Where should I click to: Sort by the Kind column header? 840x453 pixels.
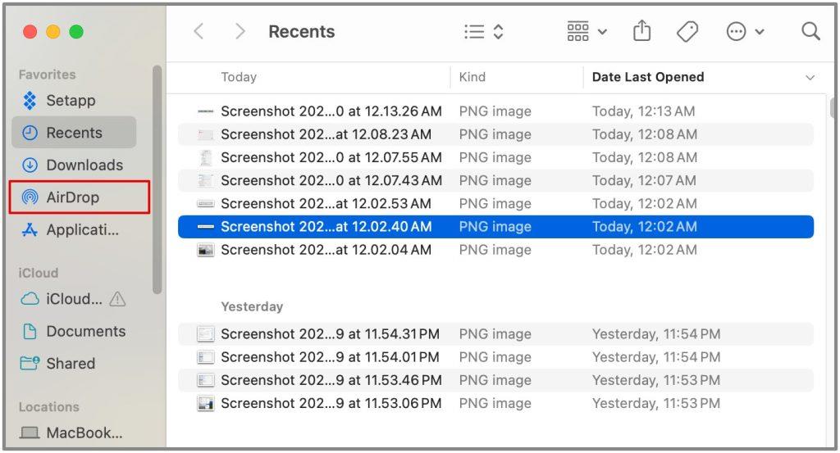click(x=472, y=77)
